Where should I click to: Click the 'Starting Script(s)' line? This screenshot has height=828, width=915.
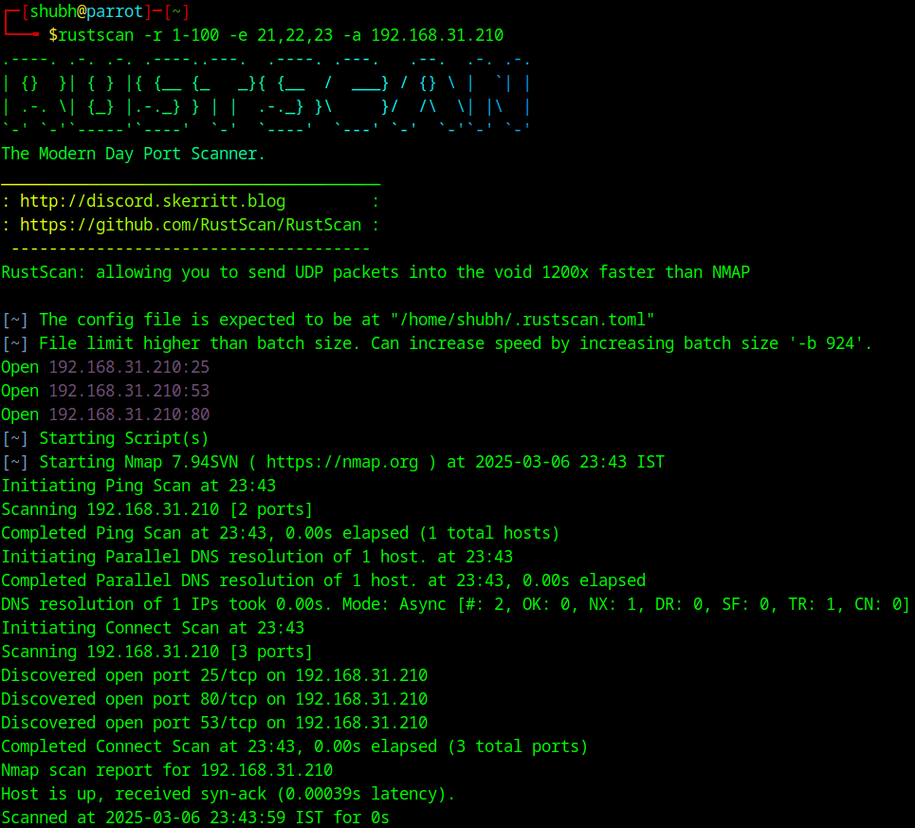(x=105, y=438)
